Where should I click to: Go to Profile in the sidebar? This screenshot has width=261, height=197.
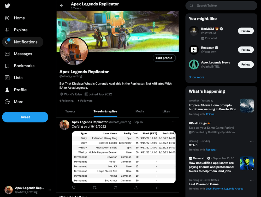16,90
